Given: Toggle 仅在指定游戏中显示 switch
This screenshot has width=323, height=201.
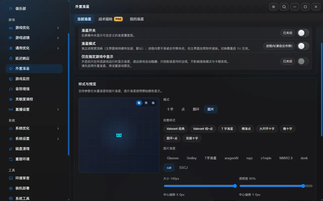Looking at the screenshot, I should [303, 61].
